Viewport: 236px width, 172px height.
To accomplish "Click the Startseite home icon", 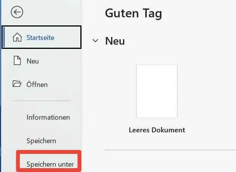I will click(17, 37).
